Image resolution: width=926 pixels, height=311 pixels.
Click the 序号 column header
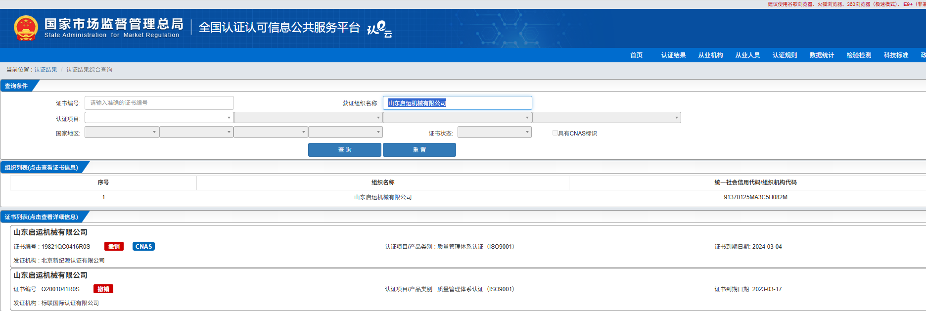click(x=103, y=182)
